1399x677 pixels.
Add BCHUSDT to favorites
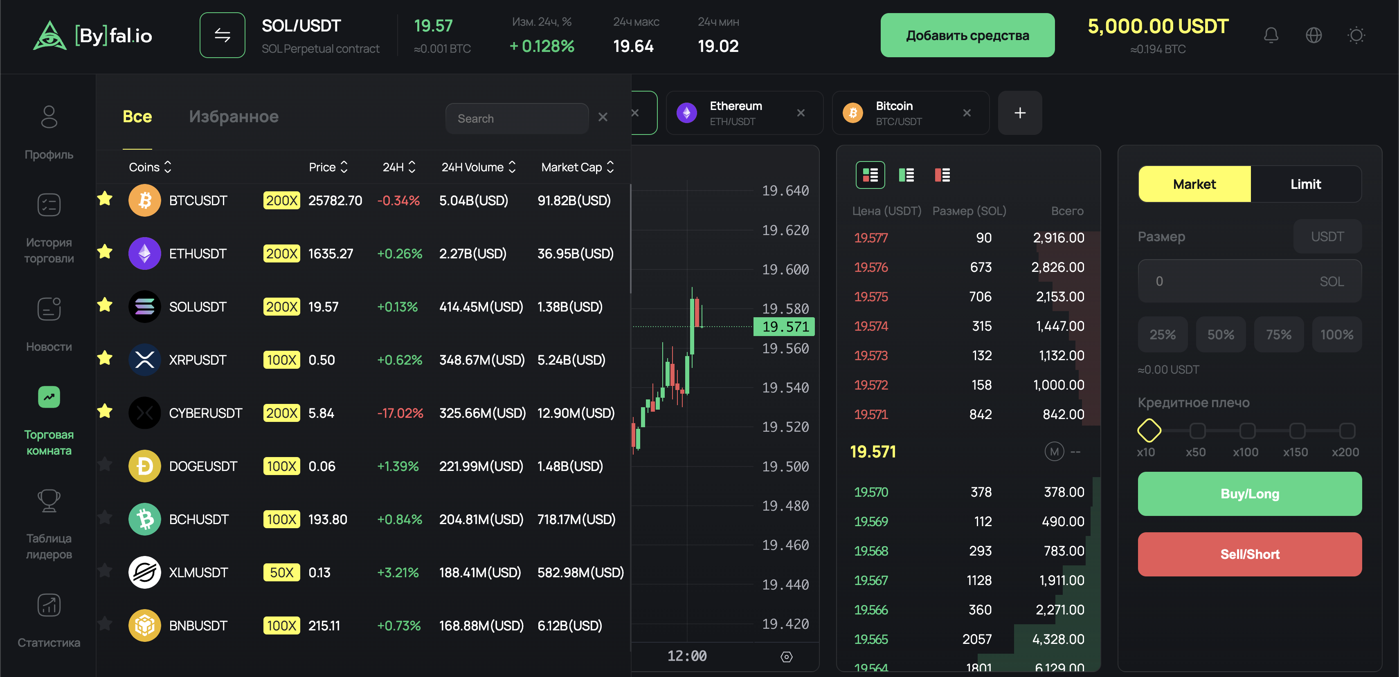click(x=105, y=518)
